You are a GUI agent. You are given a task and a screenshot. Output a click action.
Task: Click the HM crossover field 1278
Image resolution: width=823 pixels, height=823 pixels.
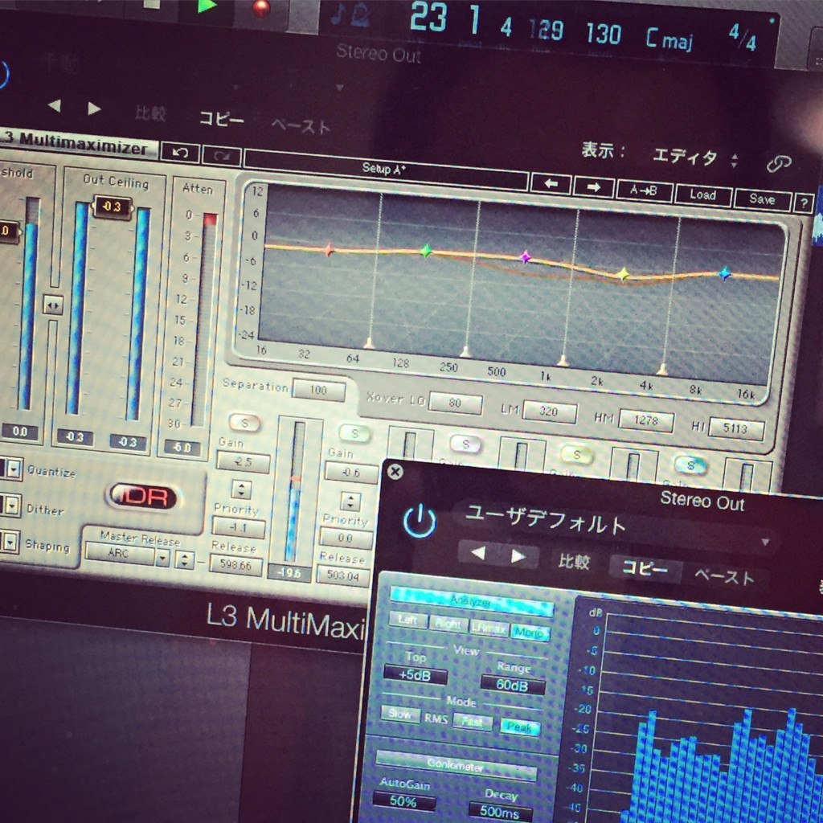click(646, 420)
